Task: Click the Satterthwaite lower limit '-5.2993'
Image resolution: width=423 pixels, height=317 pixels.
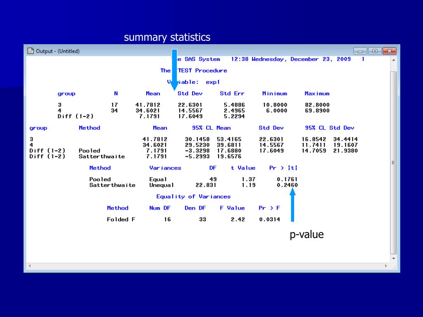Action: 197,156
